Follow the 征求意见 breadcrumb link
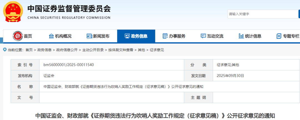Viewport: 300px width, 120px height. tap(157, 50)
